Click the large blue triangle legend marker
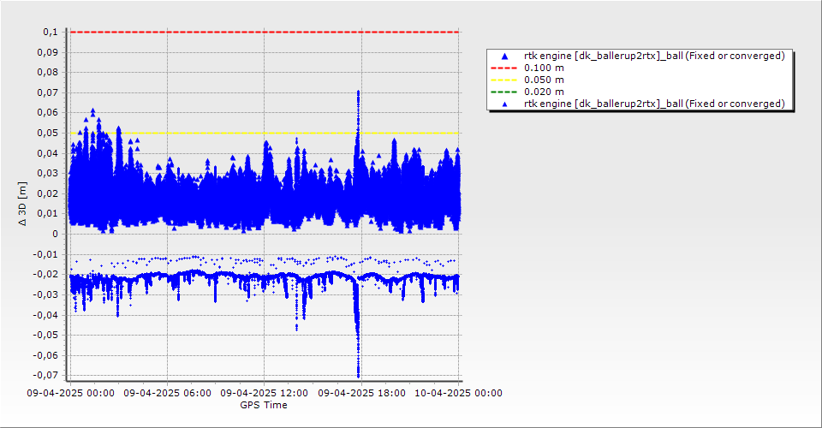 pos(503,56)
